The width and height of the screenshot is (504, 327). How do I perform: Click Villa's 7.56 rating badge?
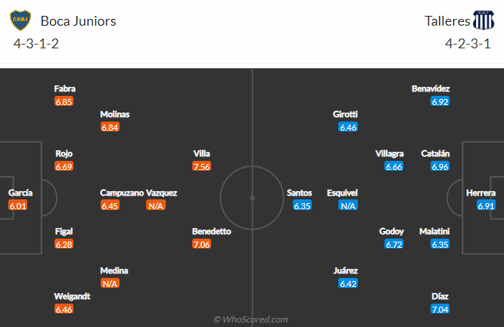pyautogui.click(x=202, y=167)
